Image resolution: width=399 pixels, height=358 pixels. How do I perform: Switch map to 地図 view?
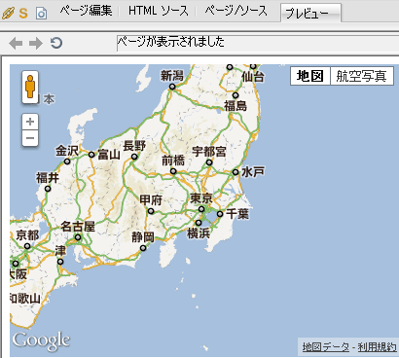coord(310,76)
